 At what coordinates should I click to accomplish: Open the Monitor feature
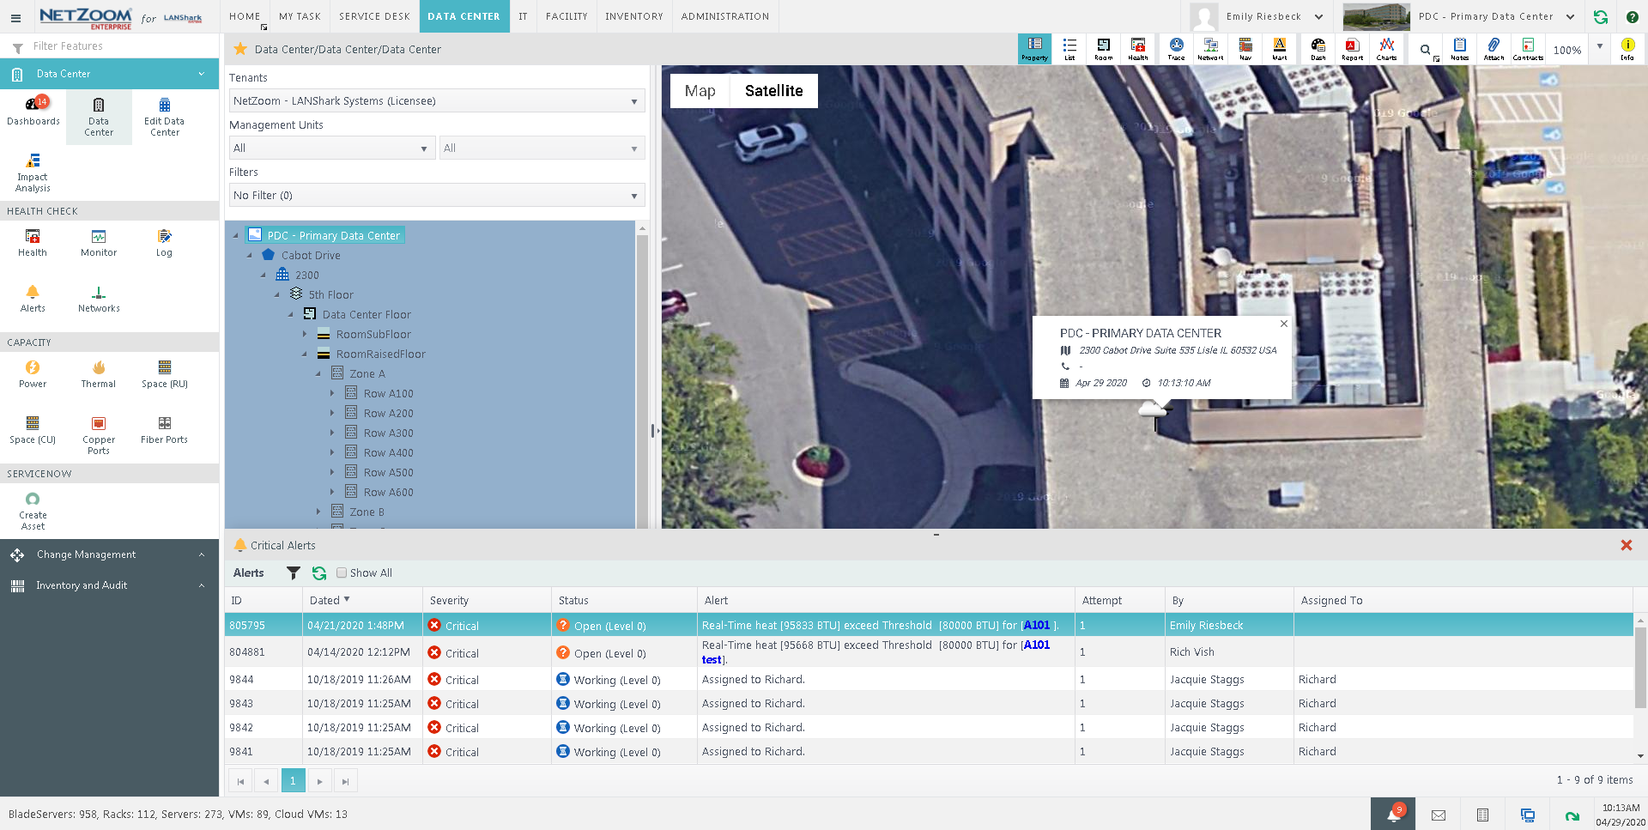click(x=99, y=243)
